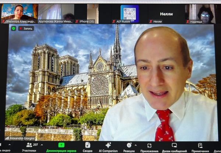Click the Alexandre Giorgini name label
Viewport: 221px width, 153px height.
point(22,138)
